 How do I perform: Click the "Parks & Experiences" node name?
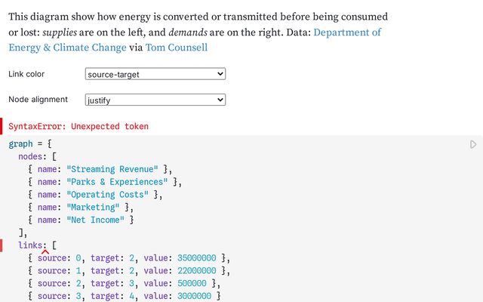[118, 182]
